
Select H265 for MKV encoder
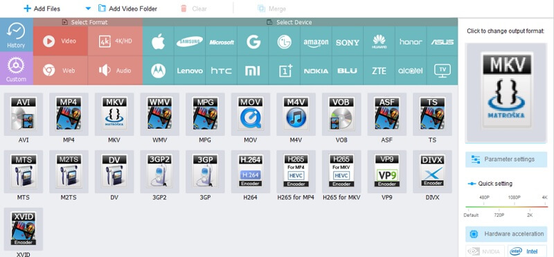pyautogui.click(x=341, y=172)
